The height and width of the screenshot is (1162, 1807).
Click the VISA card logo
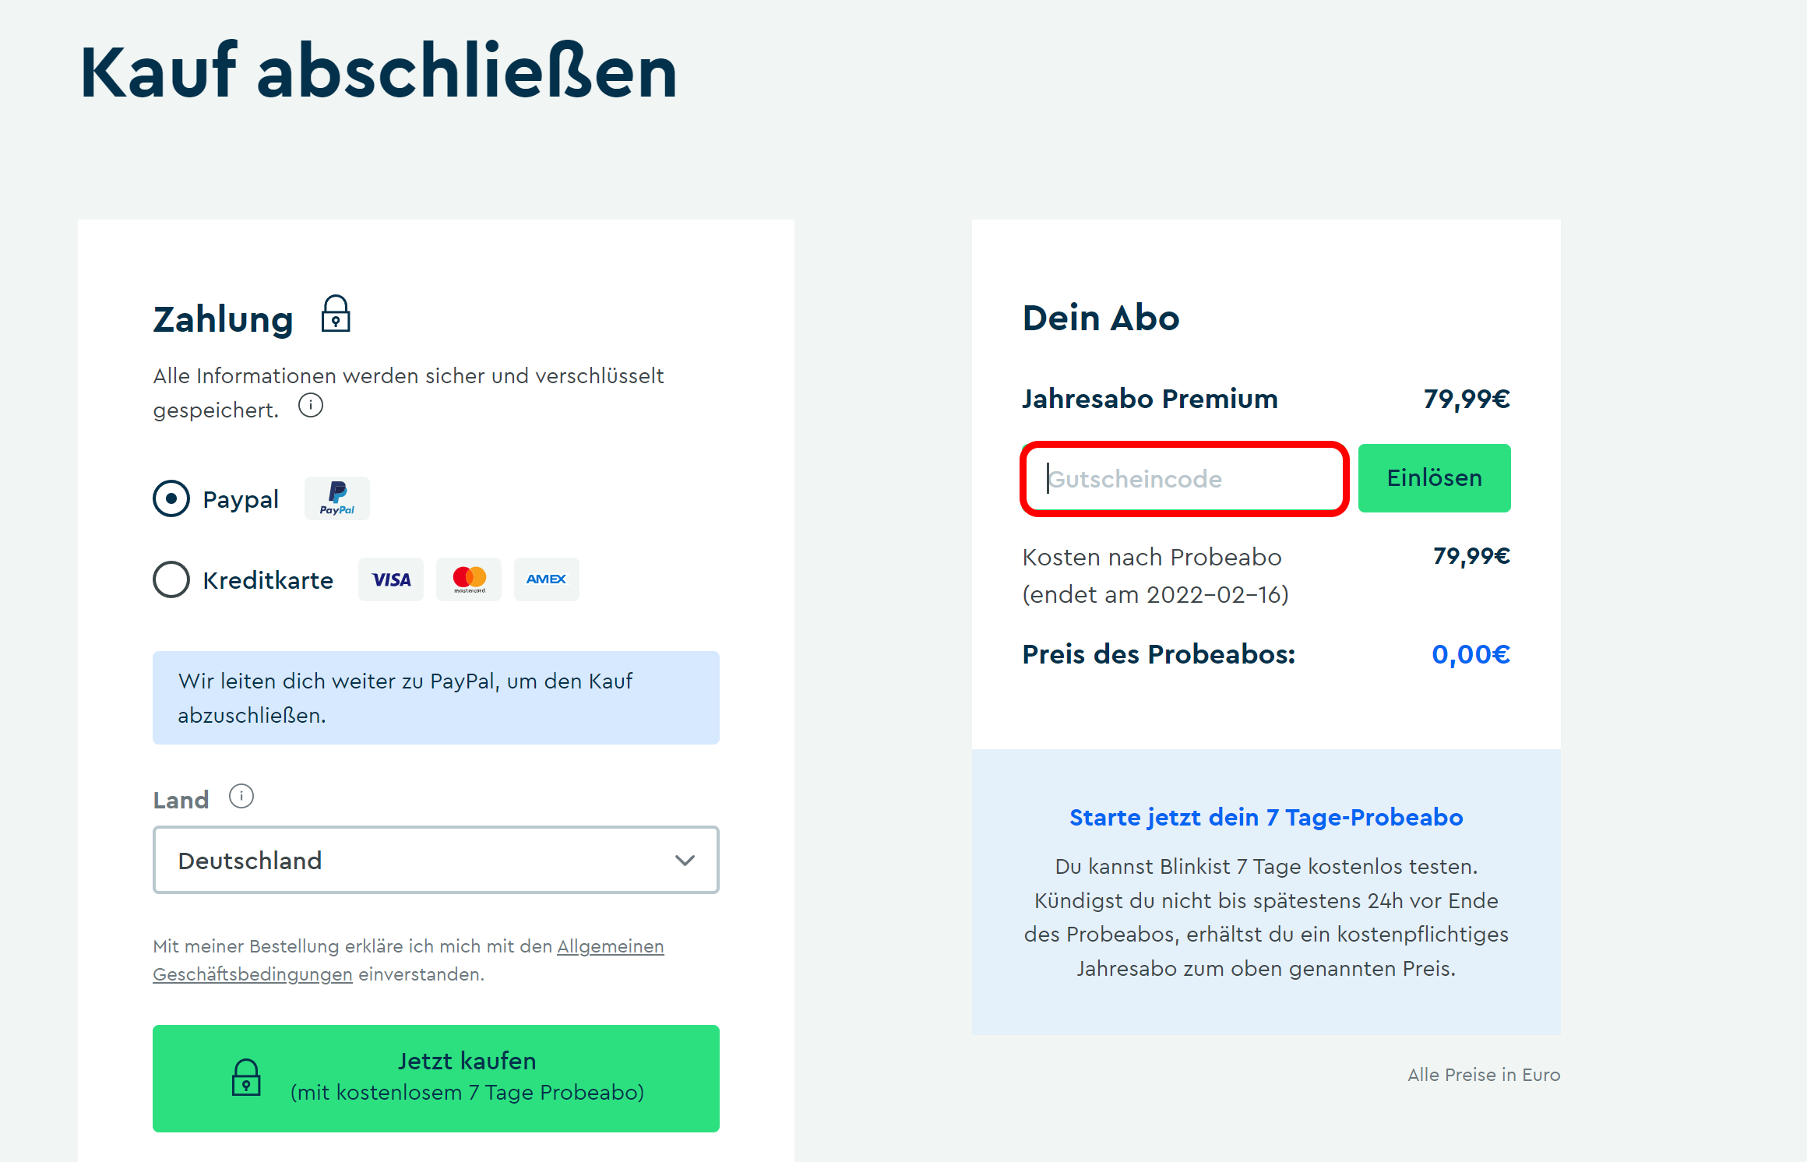pyautogui.click(x=391, y=579)
